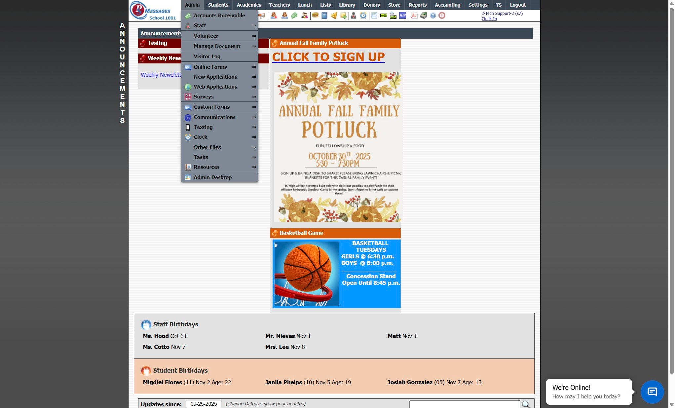Click the Updates since date field

pyautogui.click(x=204, y=404)
